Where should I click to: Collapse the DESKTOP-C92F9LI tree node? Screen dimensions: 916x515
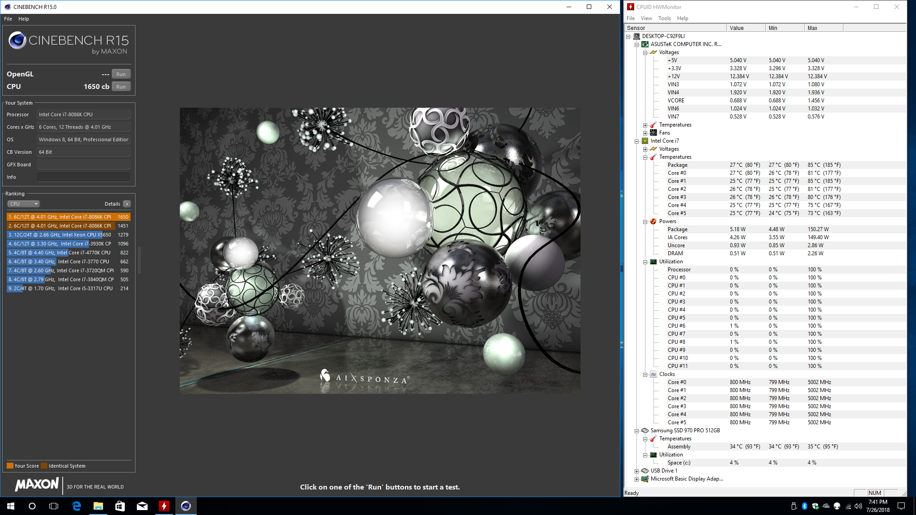628,36
